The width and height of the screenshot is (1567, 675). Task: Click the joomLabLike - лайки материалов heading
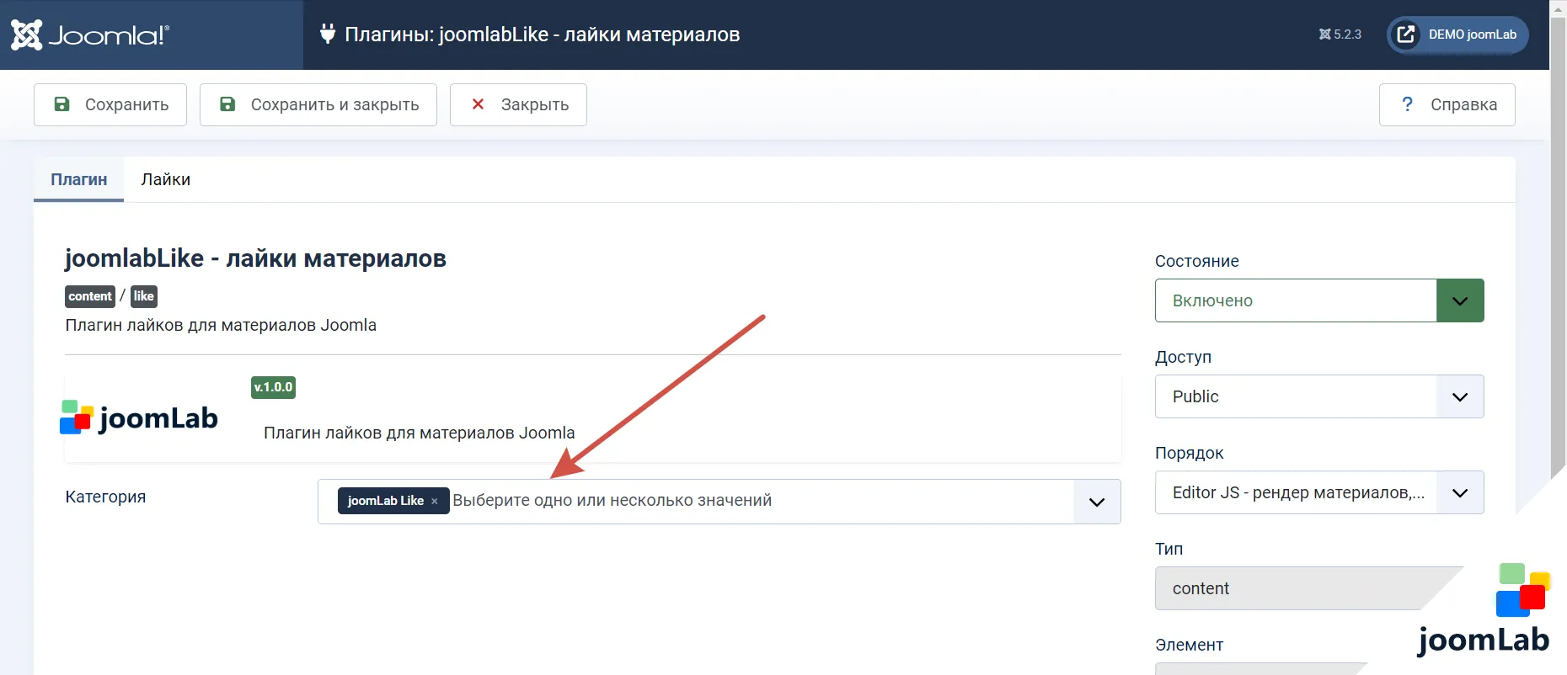pos(255,258)
